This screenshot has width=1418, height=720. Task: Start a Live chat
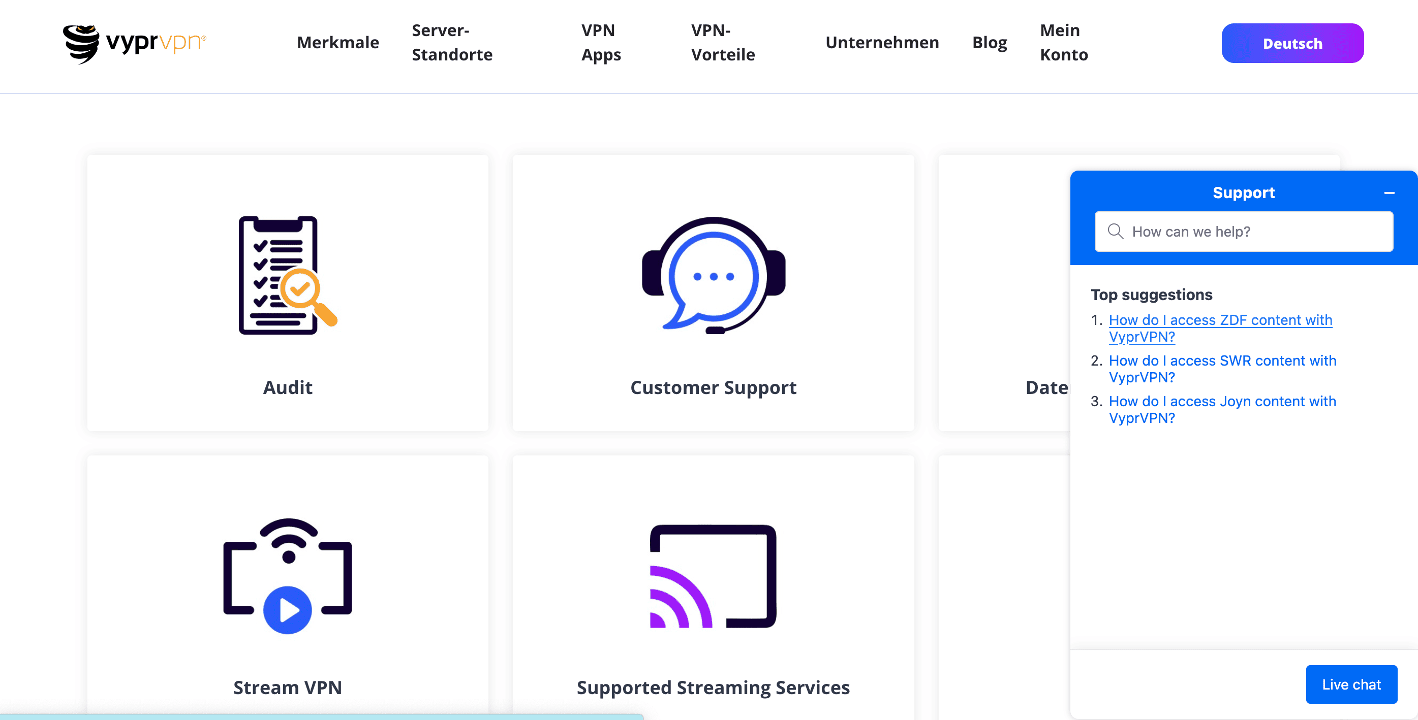point(1351,684)
